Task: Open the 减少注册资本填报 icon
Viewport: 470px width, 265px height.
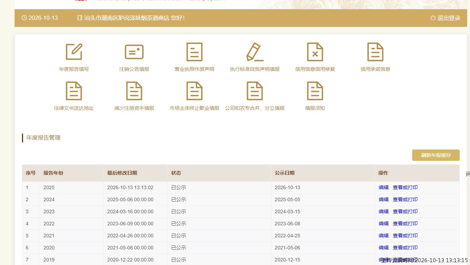Action: [x=134, y=91]
